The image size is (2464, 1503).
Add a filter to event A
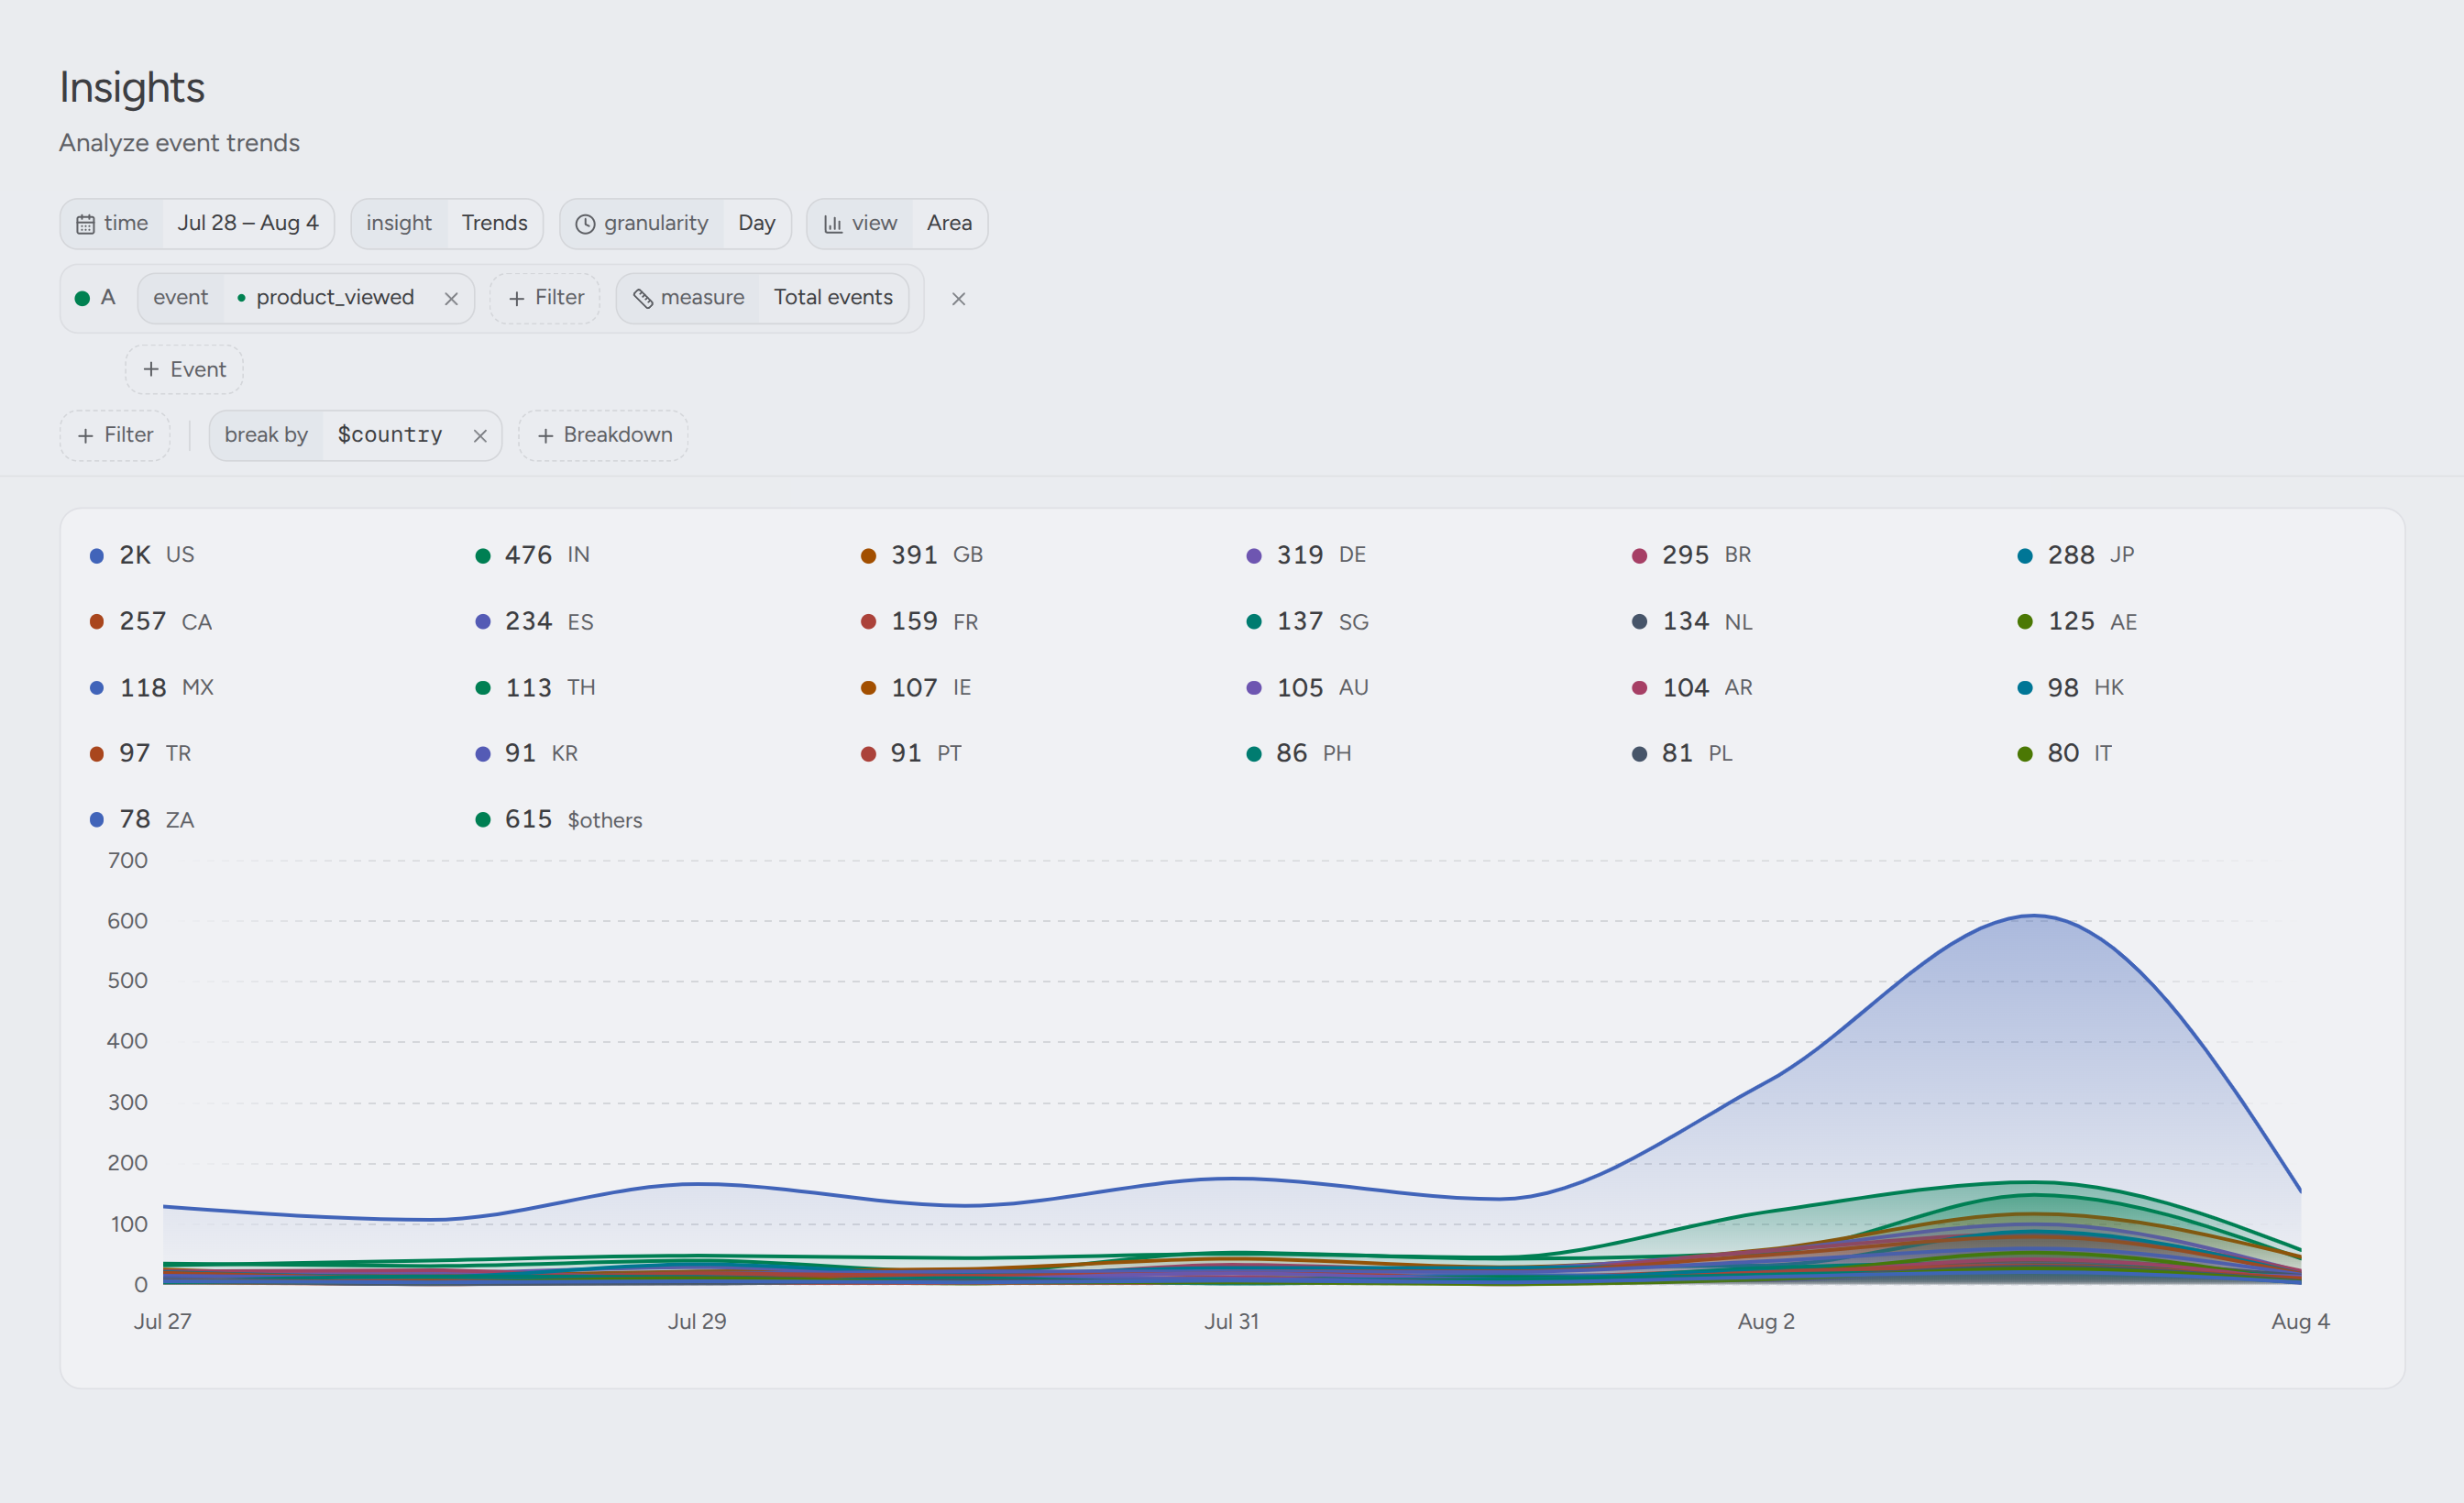pyautogui.click(x=546, y=298)
